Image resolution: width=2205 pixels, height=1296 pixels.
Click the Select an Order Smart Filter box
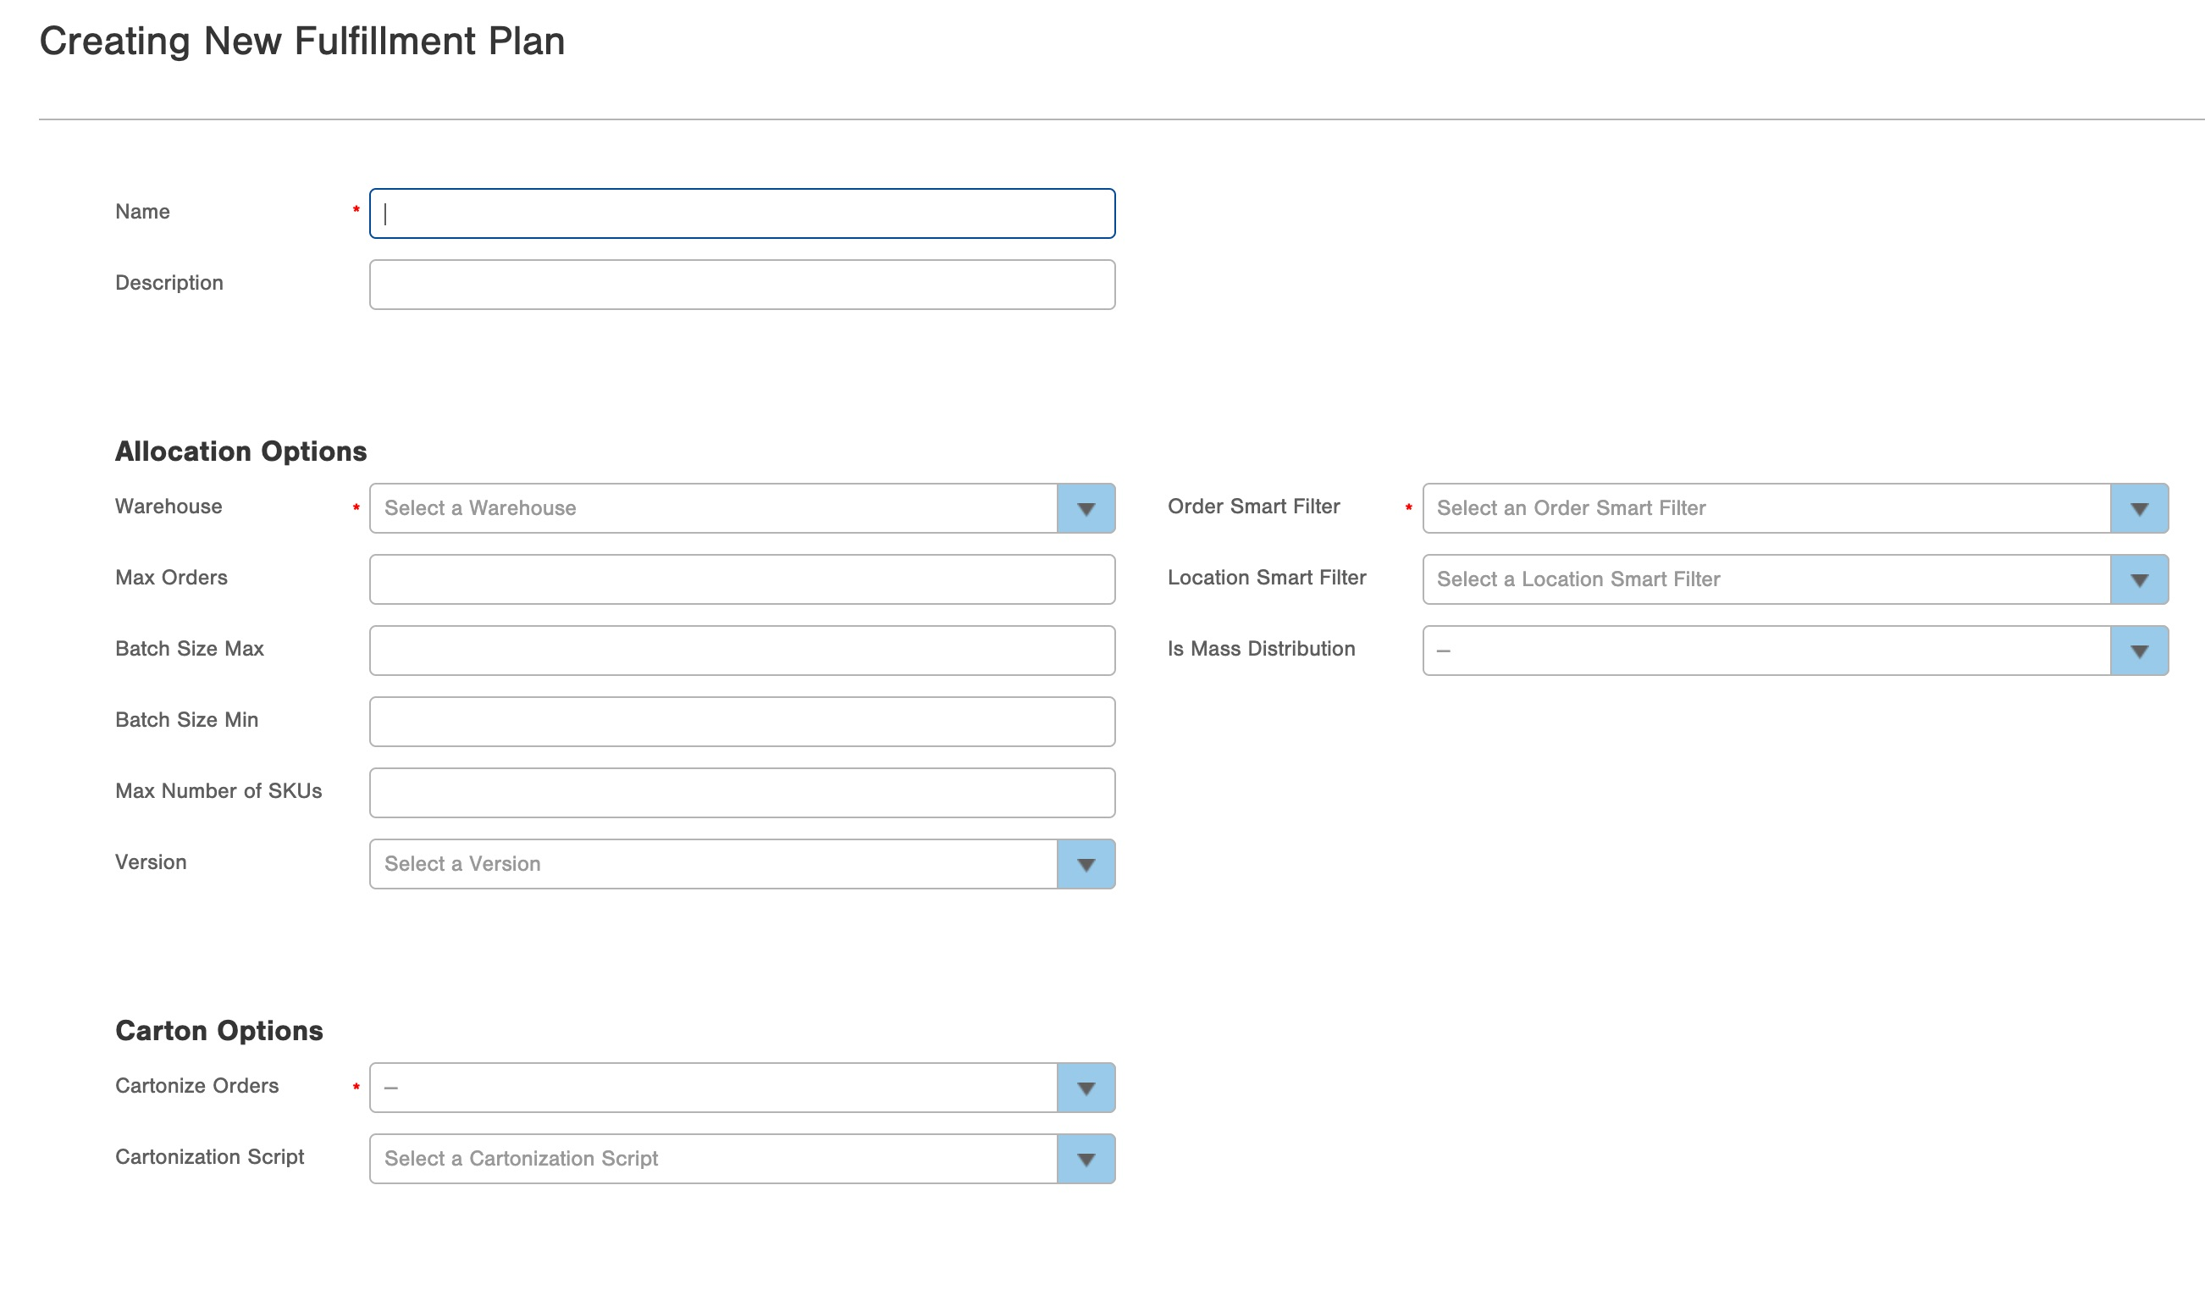[x=1766, y=508]
